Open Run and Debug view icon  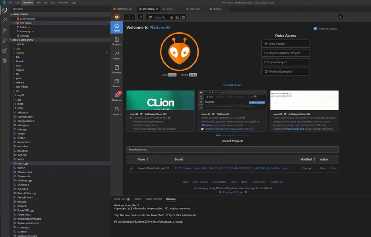tap(5, 40)
